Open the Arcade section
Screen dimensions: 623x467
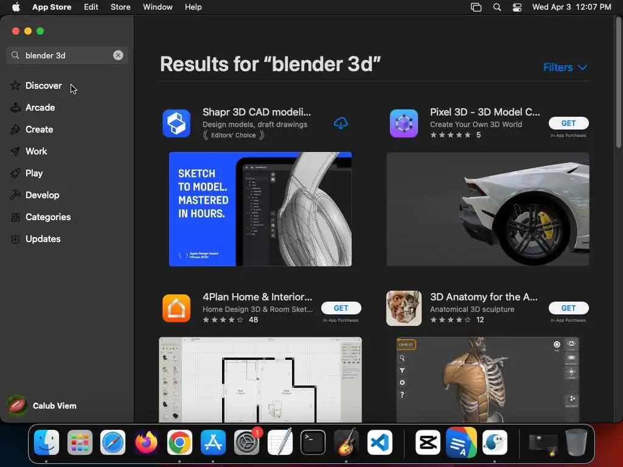40,108
